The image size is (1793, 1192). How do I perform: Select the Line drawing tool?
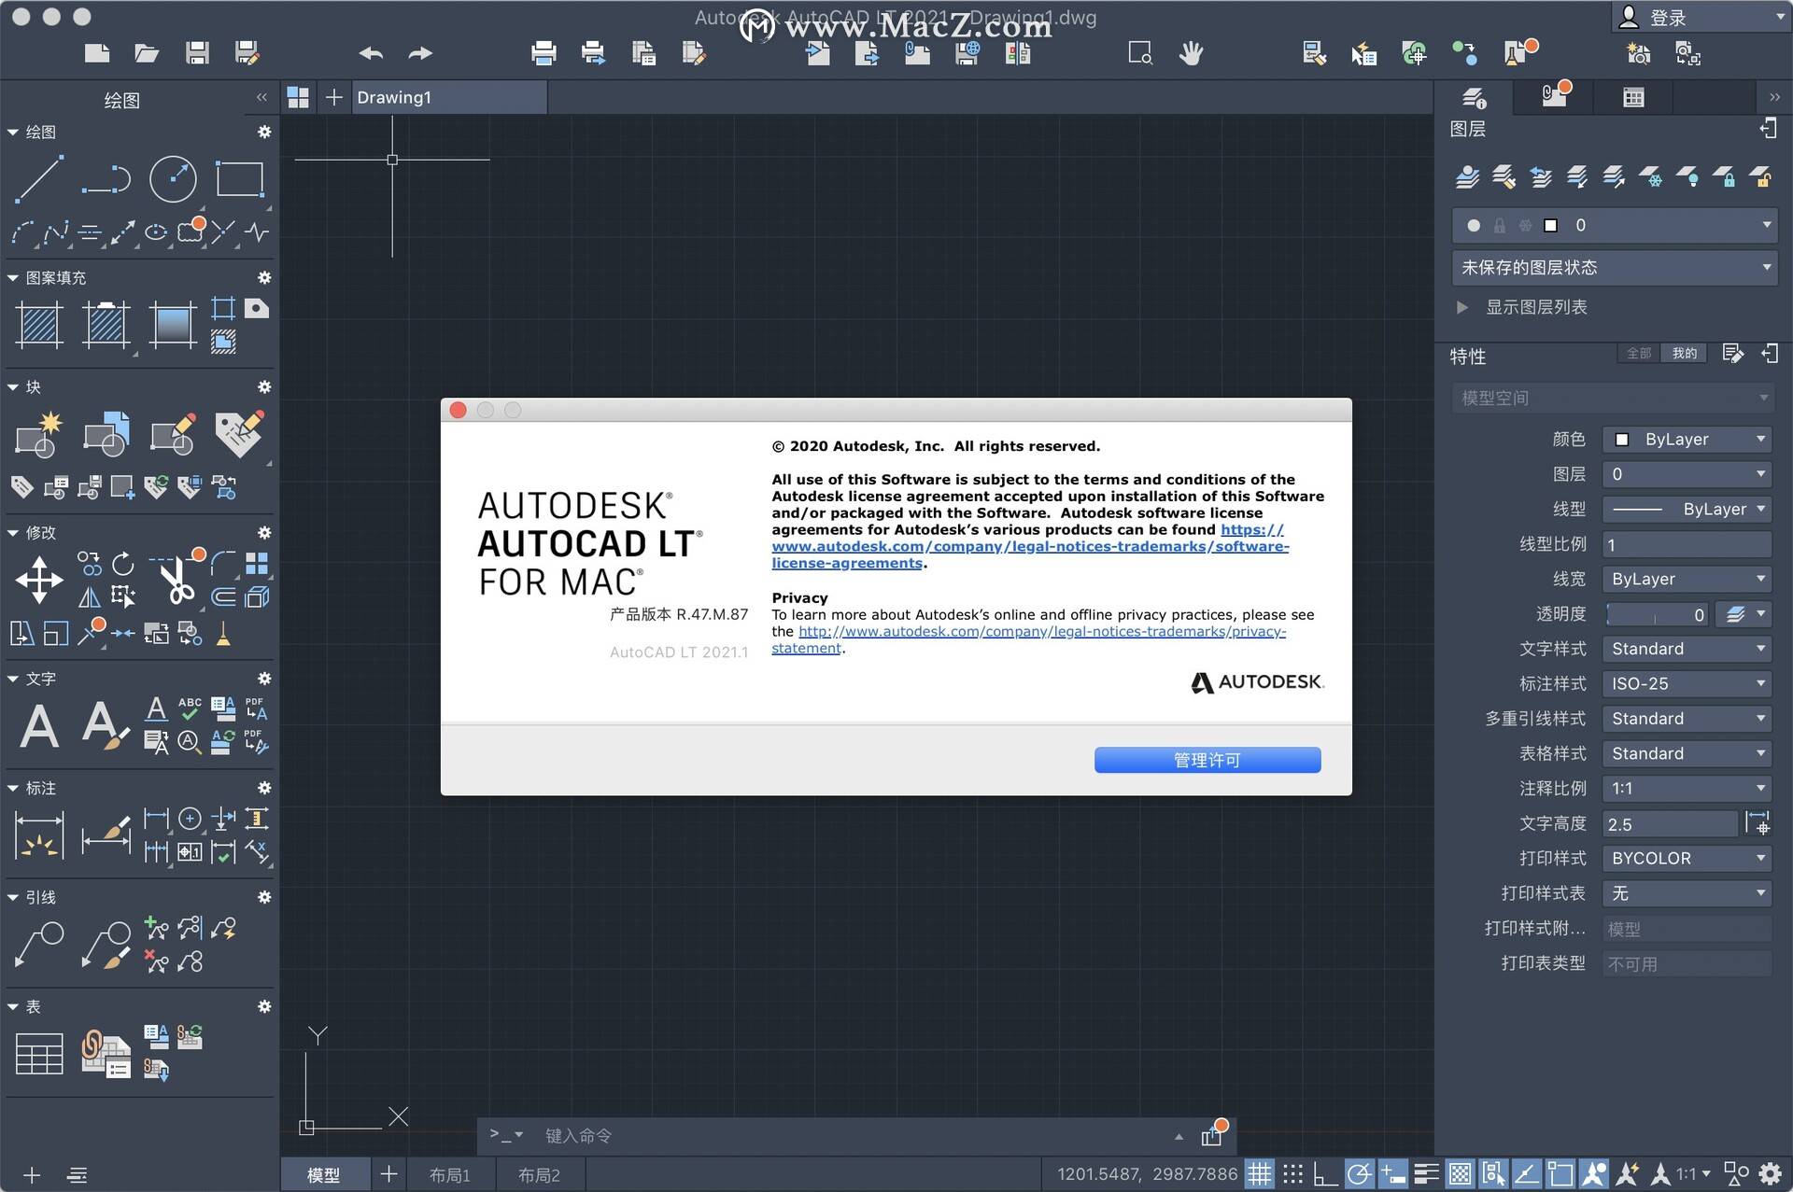[39, 178]
